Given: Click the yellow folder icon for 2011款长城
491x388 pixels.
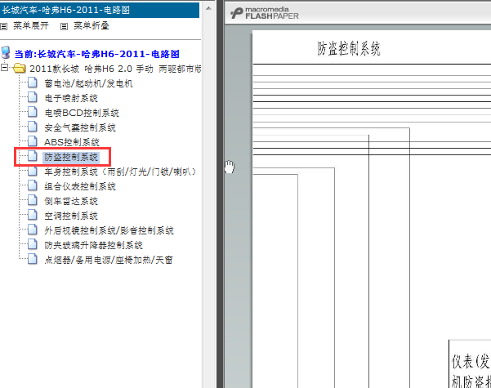Looking at the screenshot, I should [x=20, y=68].
